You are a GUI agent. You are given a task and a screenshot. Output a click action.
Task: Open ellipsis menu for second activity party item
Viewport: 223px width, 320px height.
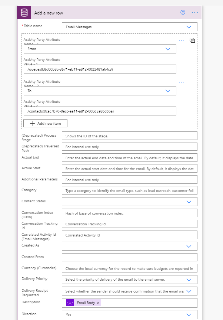tap(182, 82)
